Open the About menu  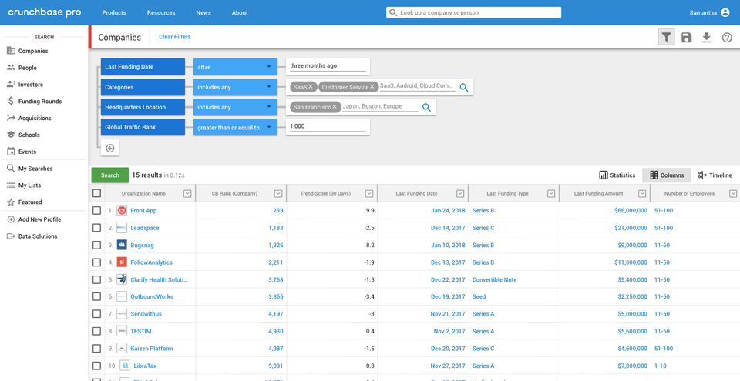pos(240,13)
